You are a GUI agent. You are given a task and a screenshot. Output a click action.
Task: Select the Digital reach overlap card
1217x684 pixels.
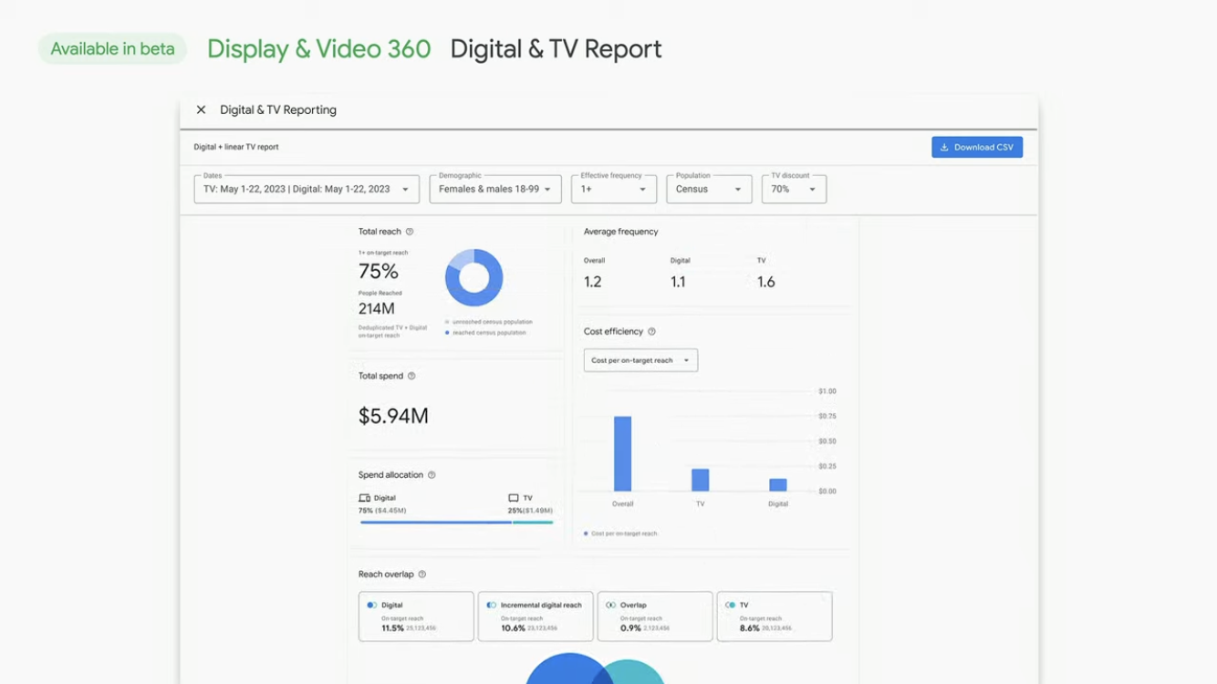(x=416, y=617)
